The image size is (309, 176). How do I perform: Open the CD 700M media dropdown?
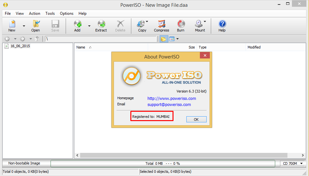293,163
